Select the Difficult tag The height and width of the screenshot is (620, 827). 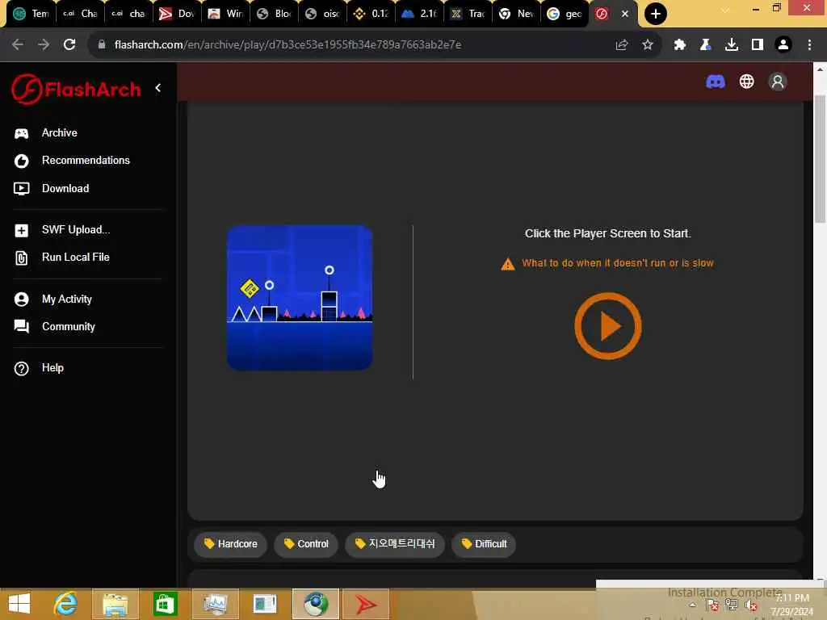(x=484, y=544)
